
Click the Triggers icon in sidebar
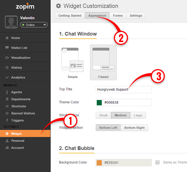click(7, 120)
